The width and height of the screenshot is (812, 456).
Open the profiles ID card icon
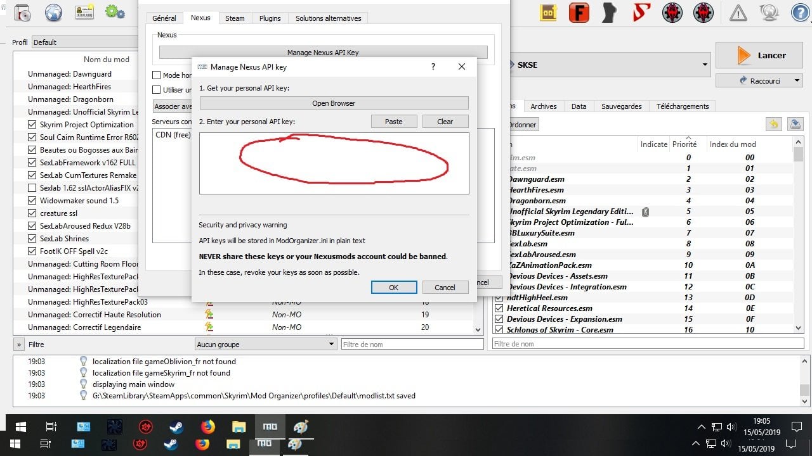point(84,12)
